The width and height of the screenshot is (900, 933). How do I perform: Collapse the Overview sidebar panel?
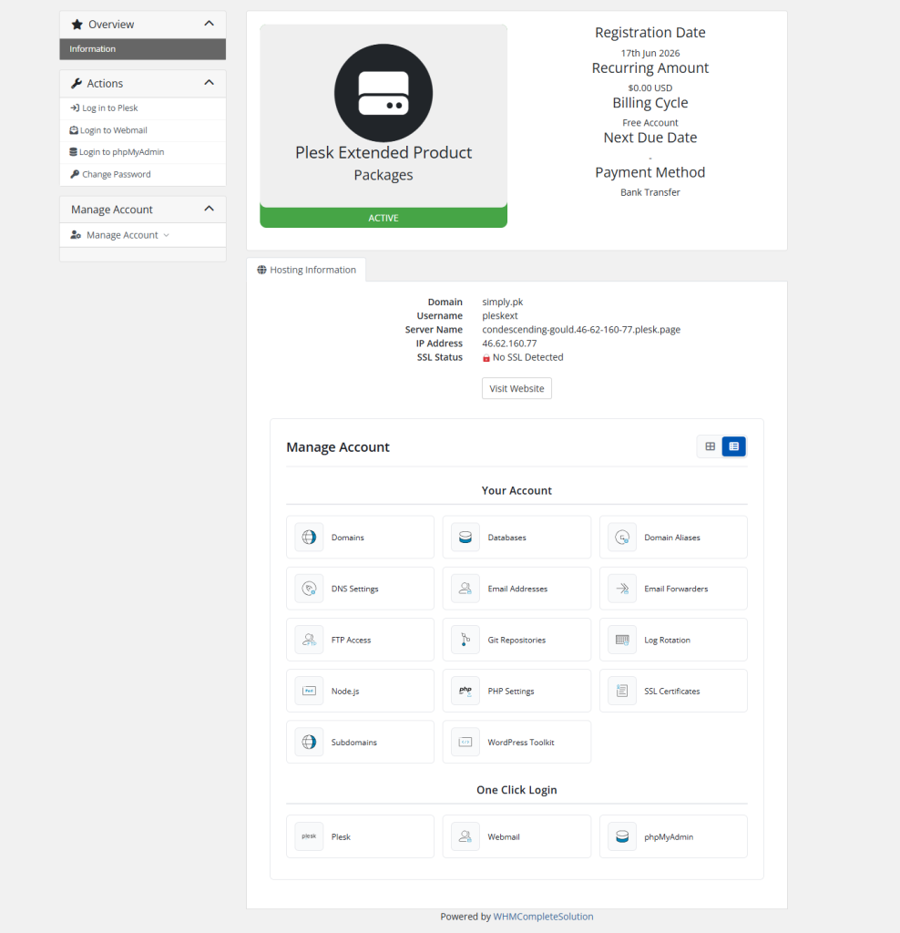(209, 24)
